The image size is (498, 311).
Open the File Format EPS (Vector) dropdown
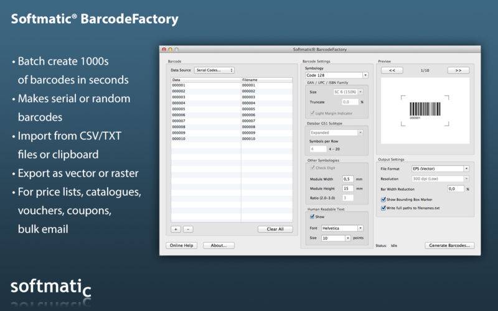(440, 169)
